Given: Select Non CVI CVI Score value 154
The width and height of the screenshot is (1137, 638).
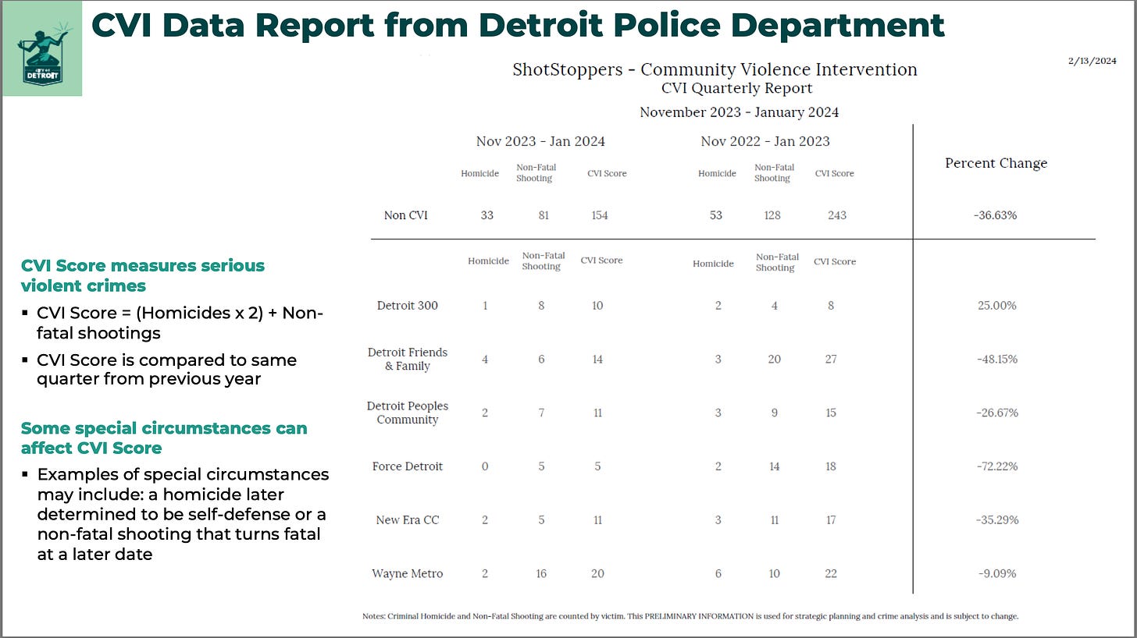Looking at the screenshot, I should click(599, 215).
